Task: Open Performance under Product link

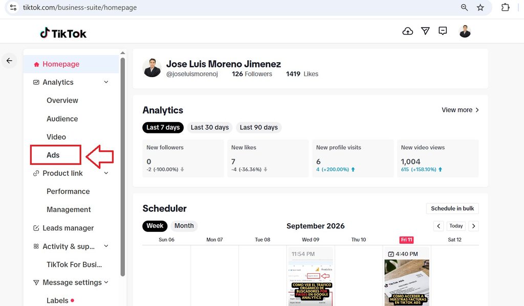Action: coord(68,192)
